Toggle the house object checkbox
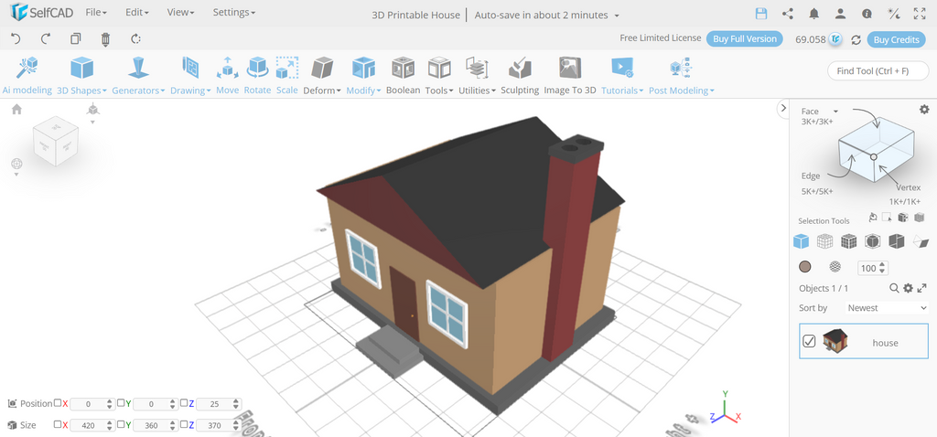Image resolution: width=937 pixels, height=437 pixels. [x=809, y=341]
